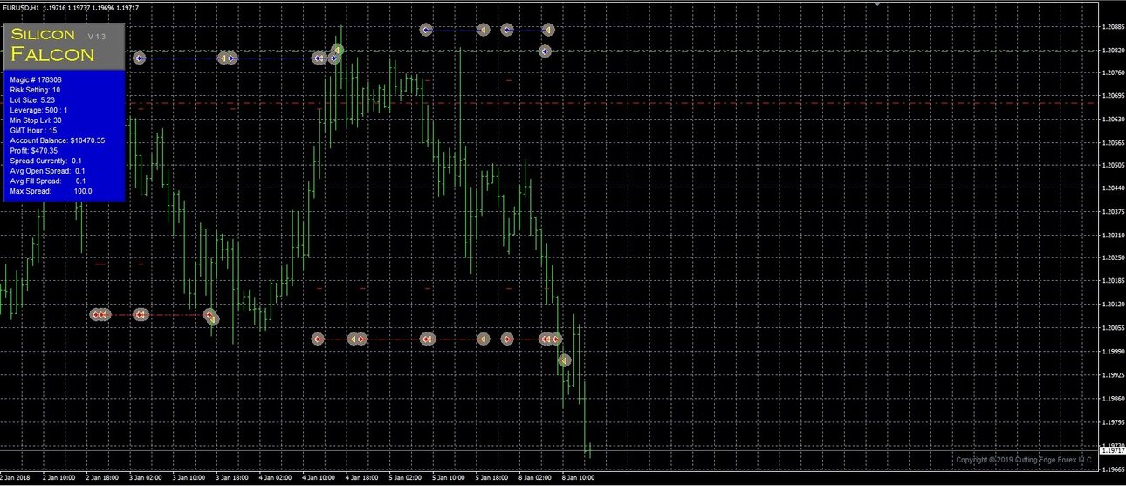The height and width of the screenshot is (486, 1126).
Task: Click the 'Spread Currently: 0.1' line
Action: pyautogui.click(x=46, y=161)
